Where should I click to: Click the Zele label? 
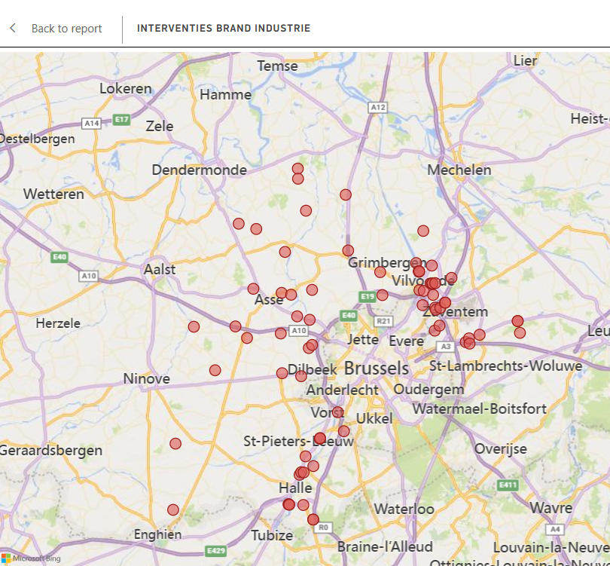[160, 126]
